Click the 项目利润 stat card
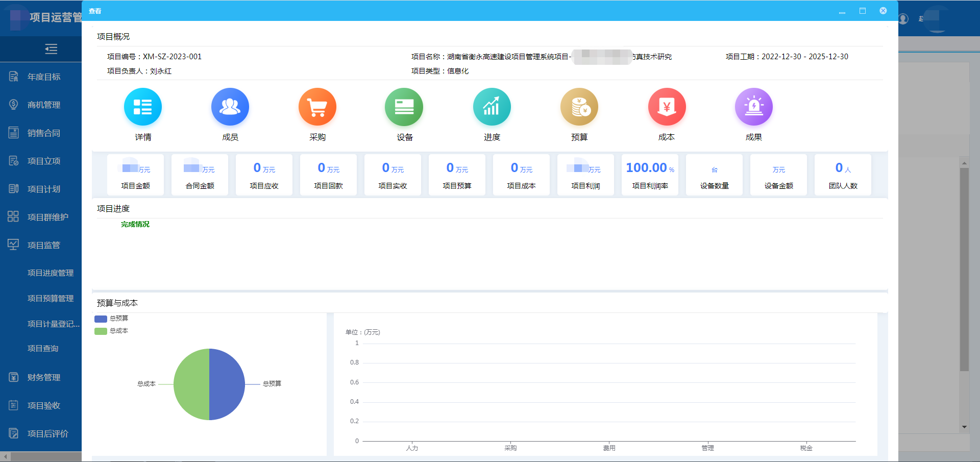This screenshot has width=980, height=462. pos(586,175)
